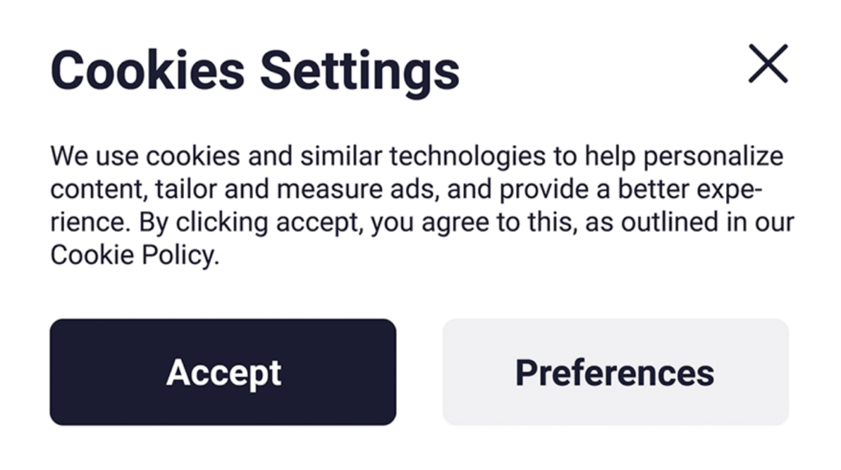Read the policy via Cookie Policy
841x470 pixels.
(x=134, y=255)
